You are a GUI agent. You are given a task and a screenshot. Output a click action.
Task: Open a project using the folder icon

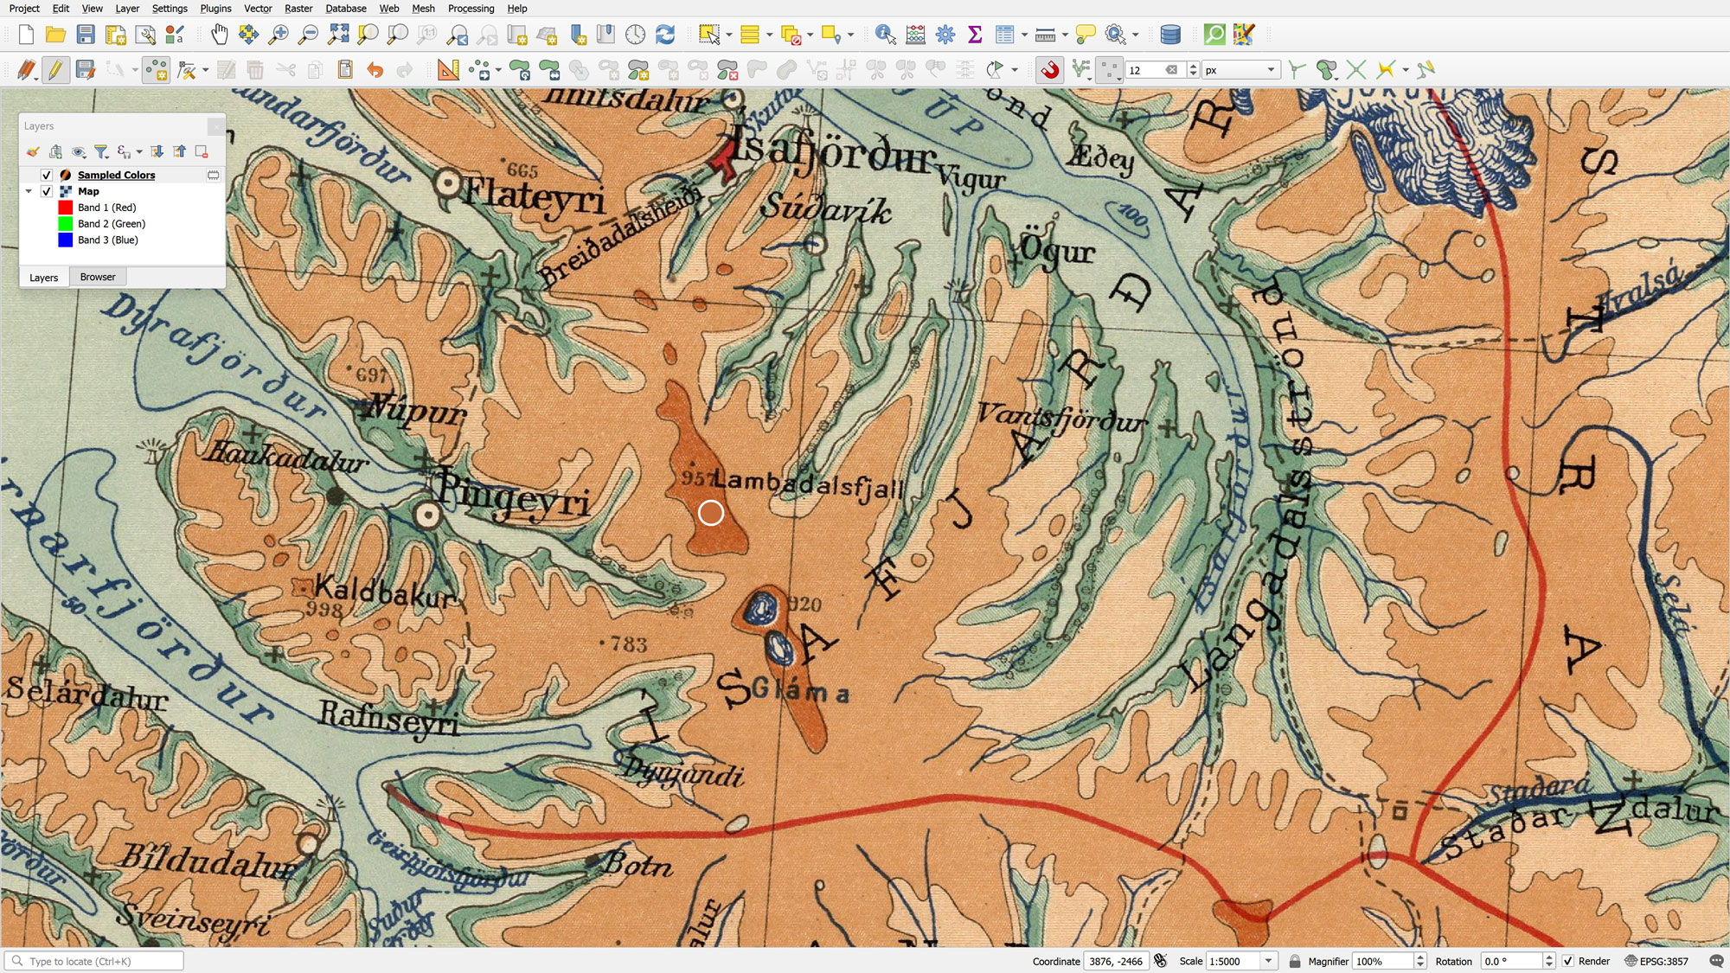pos(55,35)
